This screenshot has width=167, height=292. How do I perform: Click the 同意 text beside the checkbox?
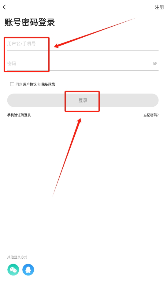tap(19, 84)
